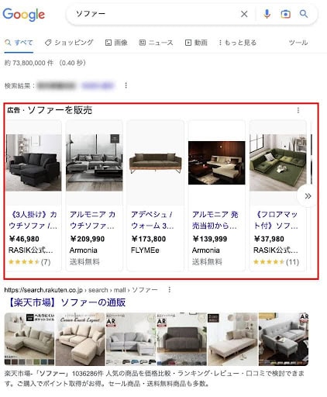Expand the もっと見る menu
The width and height of the screenshot is (327, 397).
pyautogui.click(x=237, y=43)
